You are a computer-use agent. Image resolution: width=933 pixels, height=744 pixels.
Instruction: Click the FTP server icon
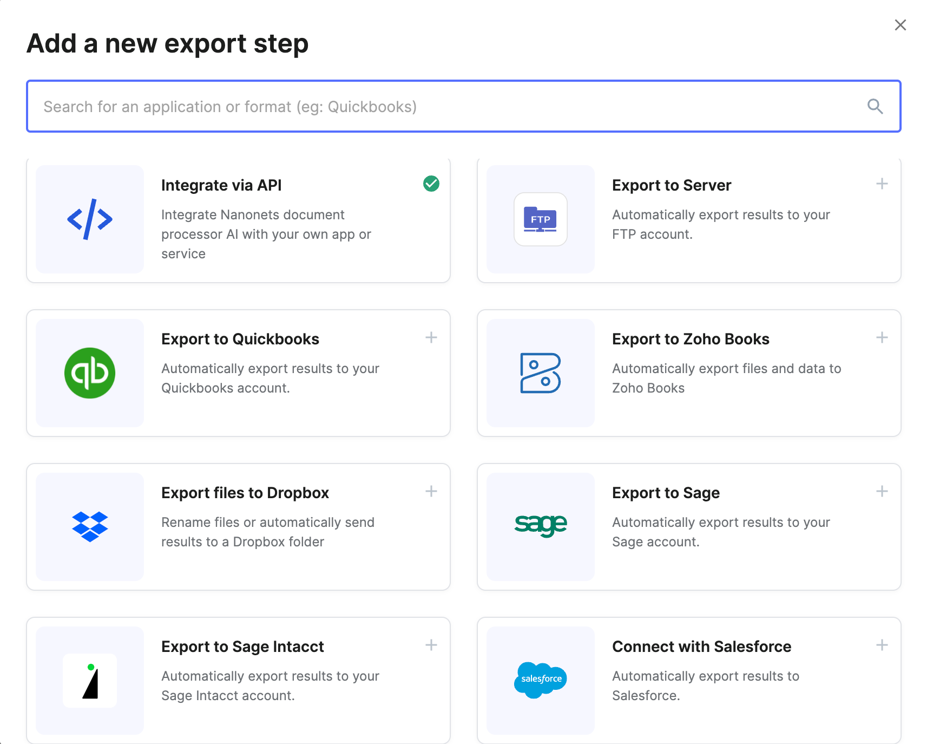pos(541,219)
